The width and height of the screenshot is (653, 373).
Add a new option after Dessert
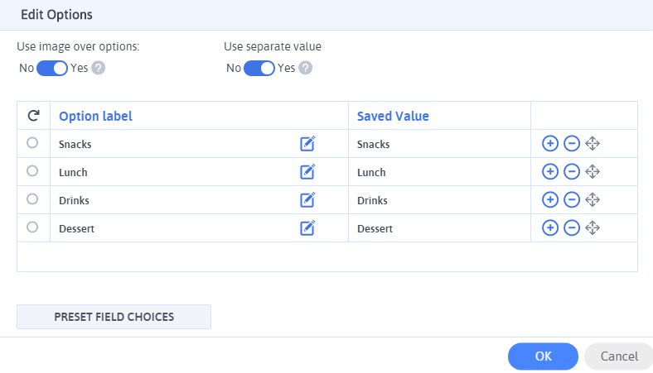tap(549, 228)
